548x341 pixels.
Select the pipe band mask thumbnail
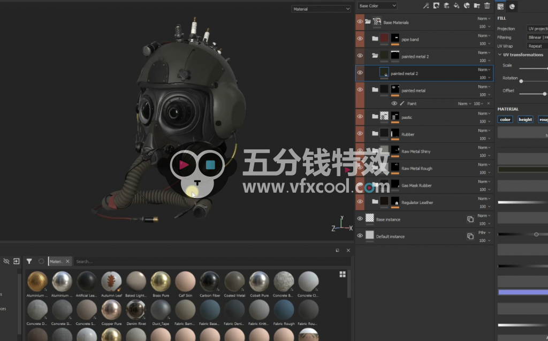pos(395,38)
